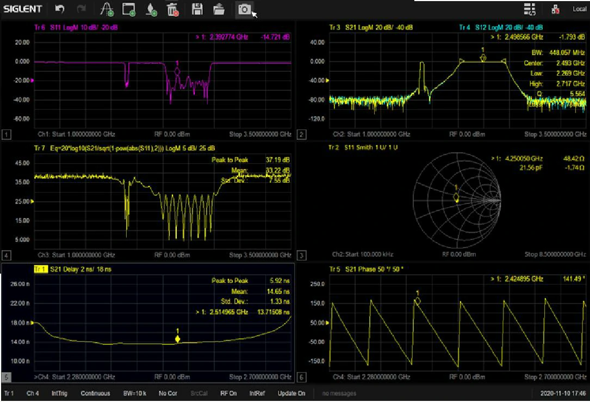Click the BW=10k status entry
This screenshot has width=590, height=402.
point(135,393)
